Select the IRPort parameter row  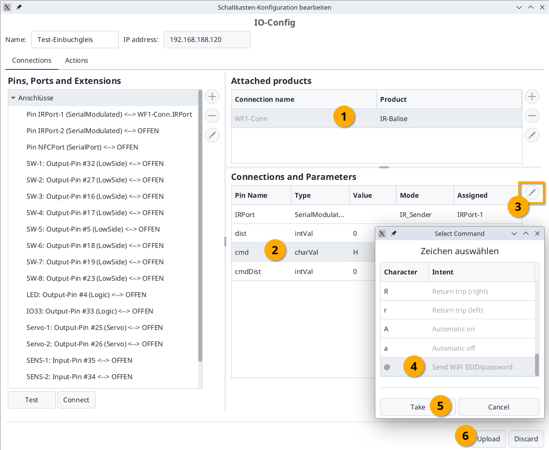376,215
